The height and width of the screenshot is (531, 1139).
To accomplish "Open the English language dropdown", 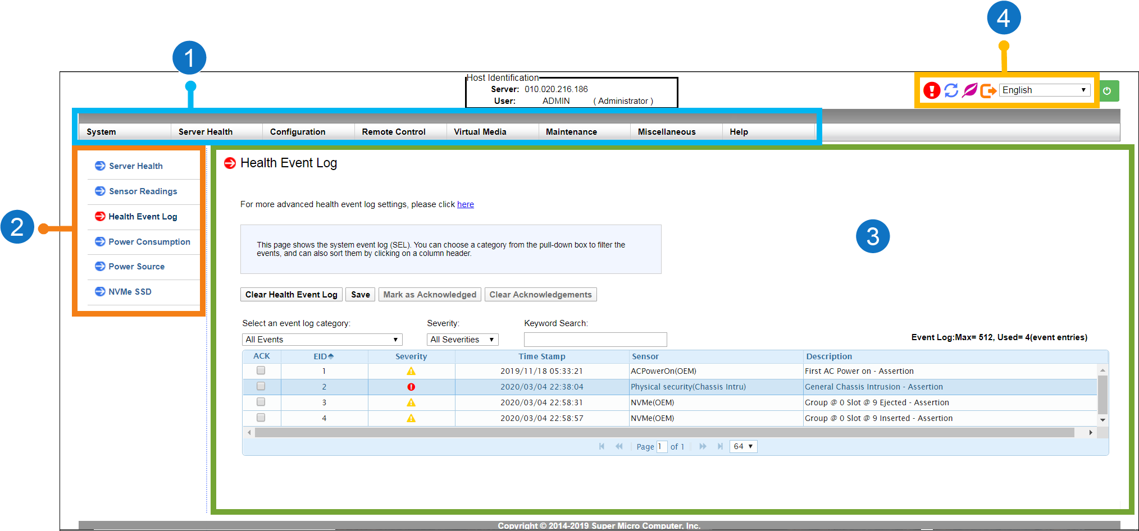I will [x=1044, y=90].
